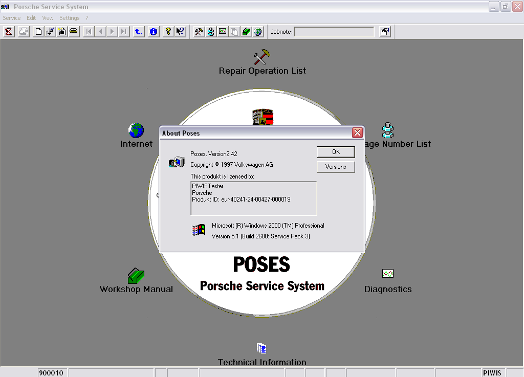This screenshot has height=377, width=524.
Task: Click the jobnote form icon beside Jobnote field
Action: [385, 32]
